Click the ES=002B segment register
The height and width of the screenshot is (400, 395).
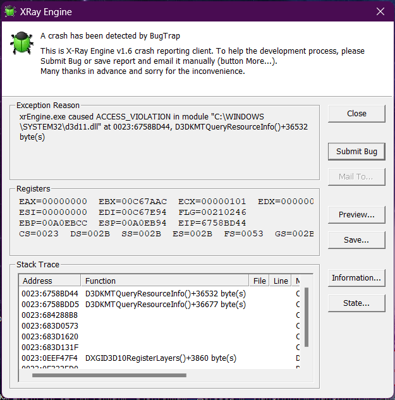click(x=192, y=234)
